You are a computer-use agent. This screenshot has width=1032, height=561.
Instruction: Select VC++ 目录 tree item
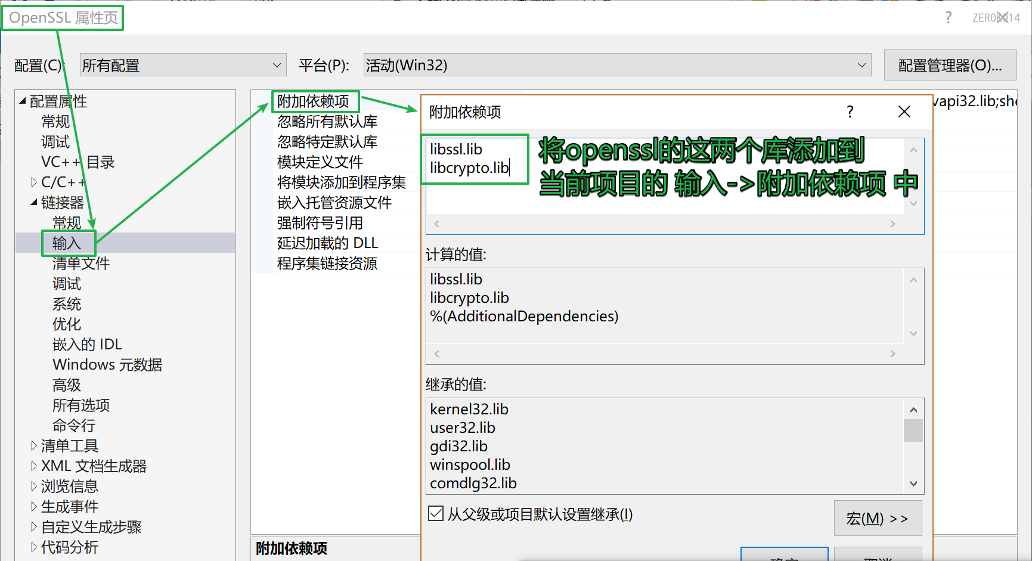pyautogui.click(x=78, y=162)
